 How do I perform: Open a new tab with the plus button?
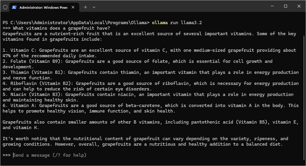click(85, 7)
